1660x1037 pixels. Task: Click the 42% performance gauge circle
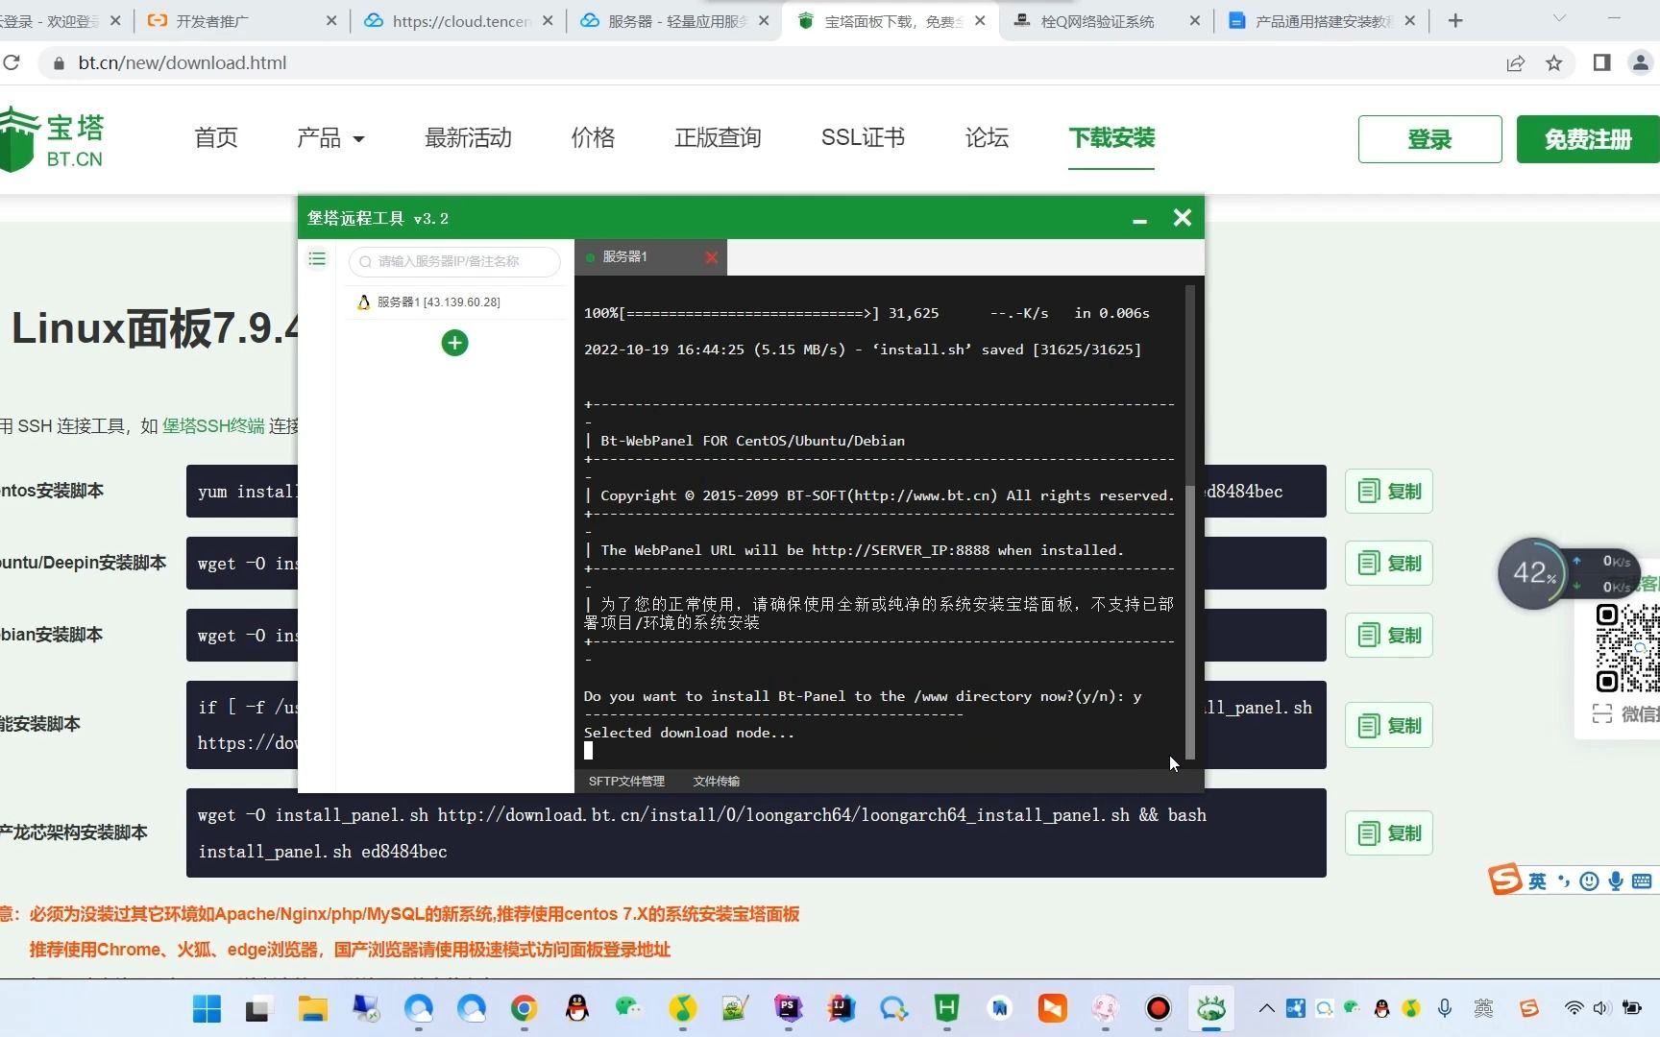pyautogui.click(x=1534, y=573)
